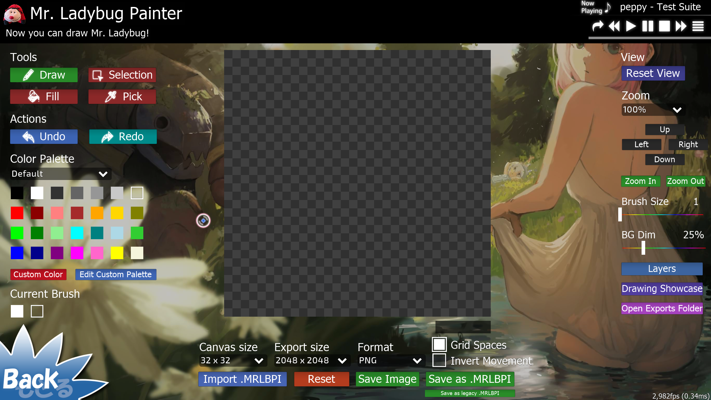Open the Custom Color picker
711x400 pixels.
click(x=38, y=274)
